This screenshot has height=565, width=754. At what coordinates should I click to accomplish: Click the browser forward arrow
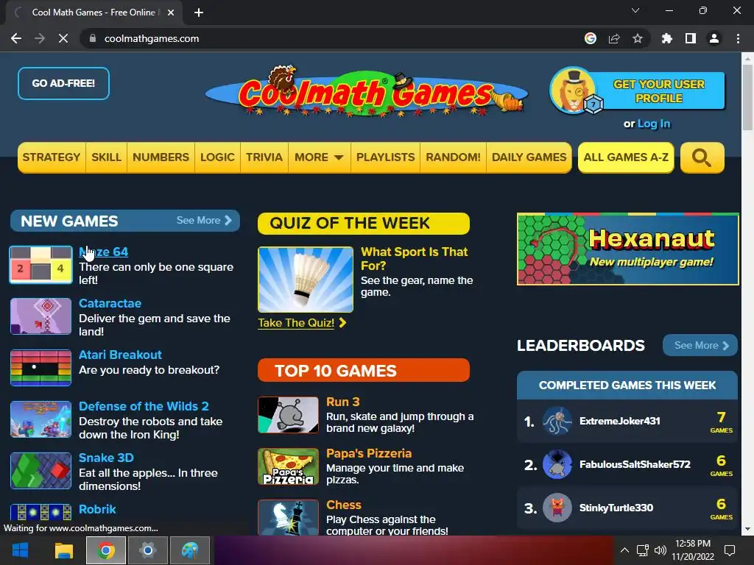click(40, 38)
